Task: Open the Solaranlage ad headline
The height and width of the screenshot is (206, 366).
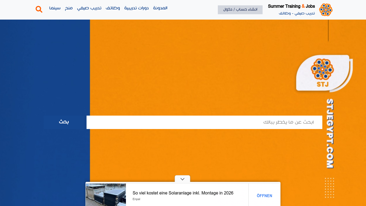Action: (183, 193)
